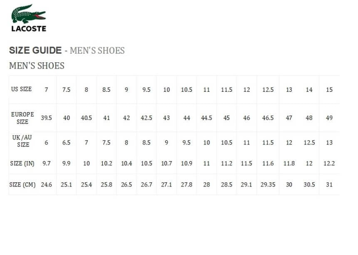Select US size 7.5 cell
This screenshot has height=255, width=358.
(66, 90)
